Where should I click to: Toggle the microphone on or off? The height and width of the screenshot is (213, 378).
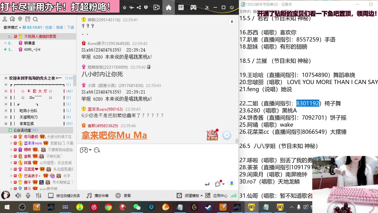coord(28,195)
